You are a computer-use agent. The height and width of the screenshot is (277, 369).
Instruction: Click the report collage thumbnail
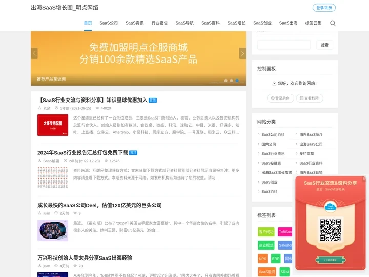click(53, 177)
